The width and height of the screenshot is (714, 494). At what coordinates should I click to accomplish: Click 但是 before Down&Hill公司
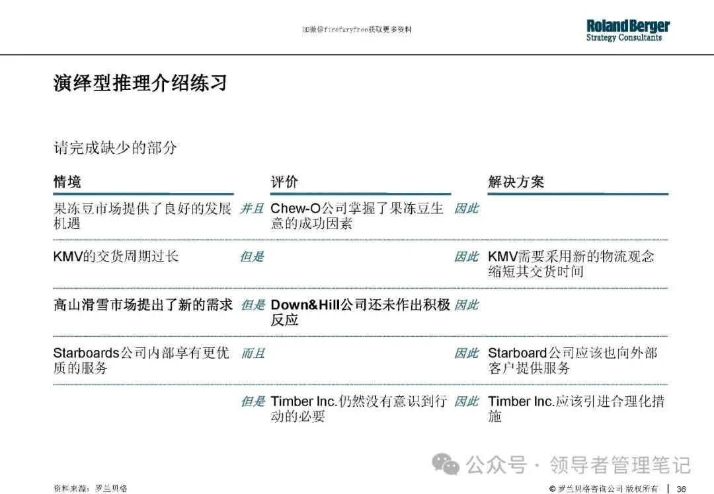point(253,304)
